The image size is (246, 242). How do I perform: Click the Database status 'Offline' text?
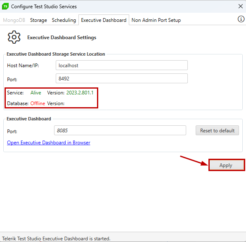(x=38, y=103)
